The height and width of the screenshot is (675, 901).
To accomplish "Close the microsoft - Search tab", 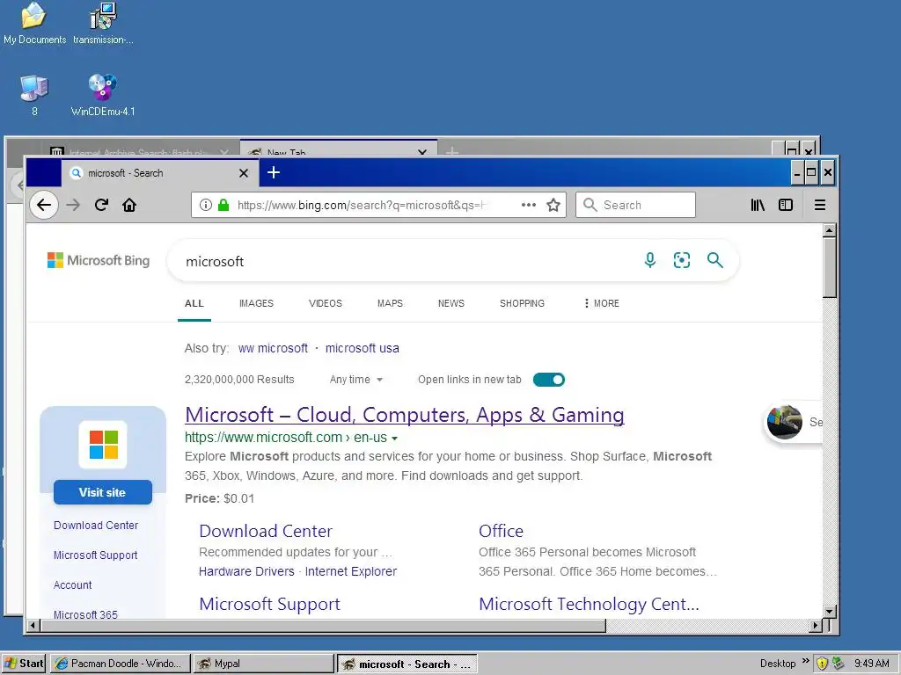I will pos(244,173).
